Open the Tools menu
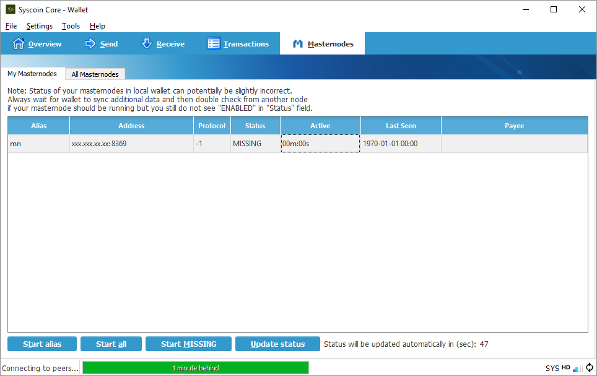The height and width of the screenshot is (376, 597). click(71, 26)
